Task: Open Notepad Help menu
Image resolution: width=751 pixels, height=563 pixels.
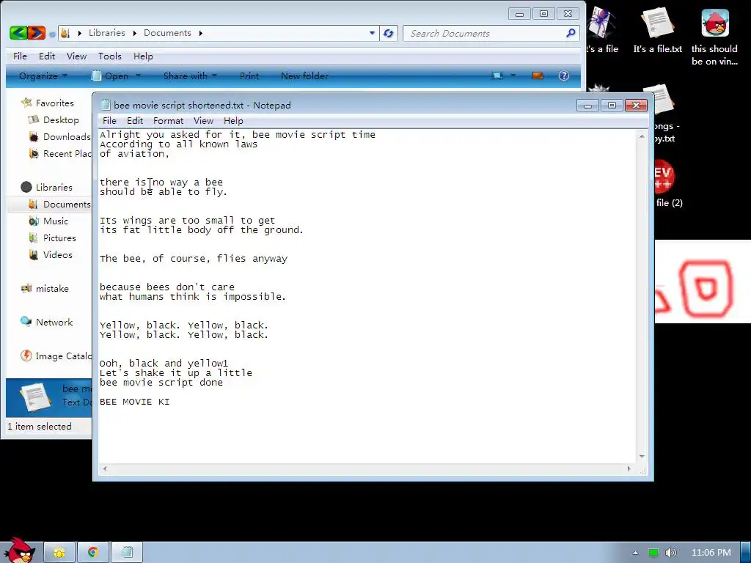Action: (233, 121)
